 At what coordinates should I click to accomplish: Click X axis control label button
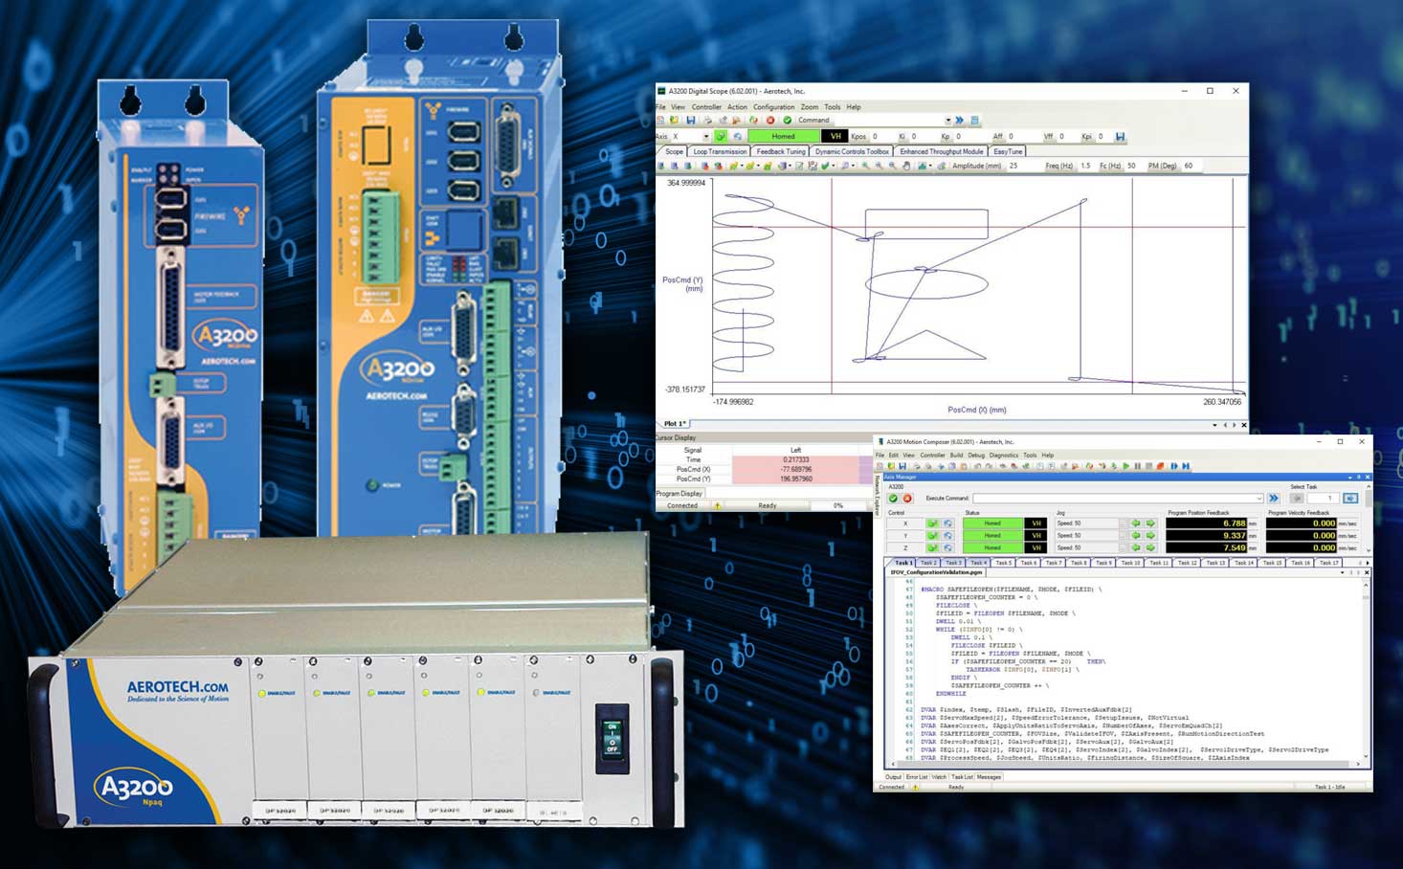click(x=905, y=524)
